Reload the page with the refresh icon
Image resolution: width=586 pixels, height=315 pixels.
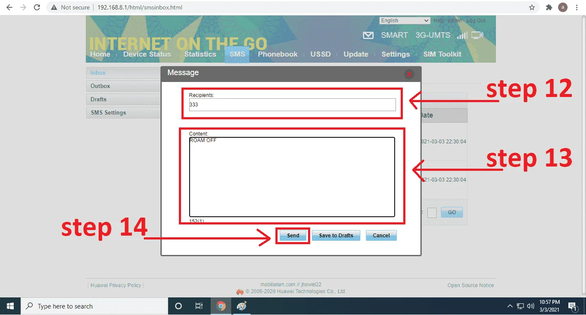37,7
